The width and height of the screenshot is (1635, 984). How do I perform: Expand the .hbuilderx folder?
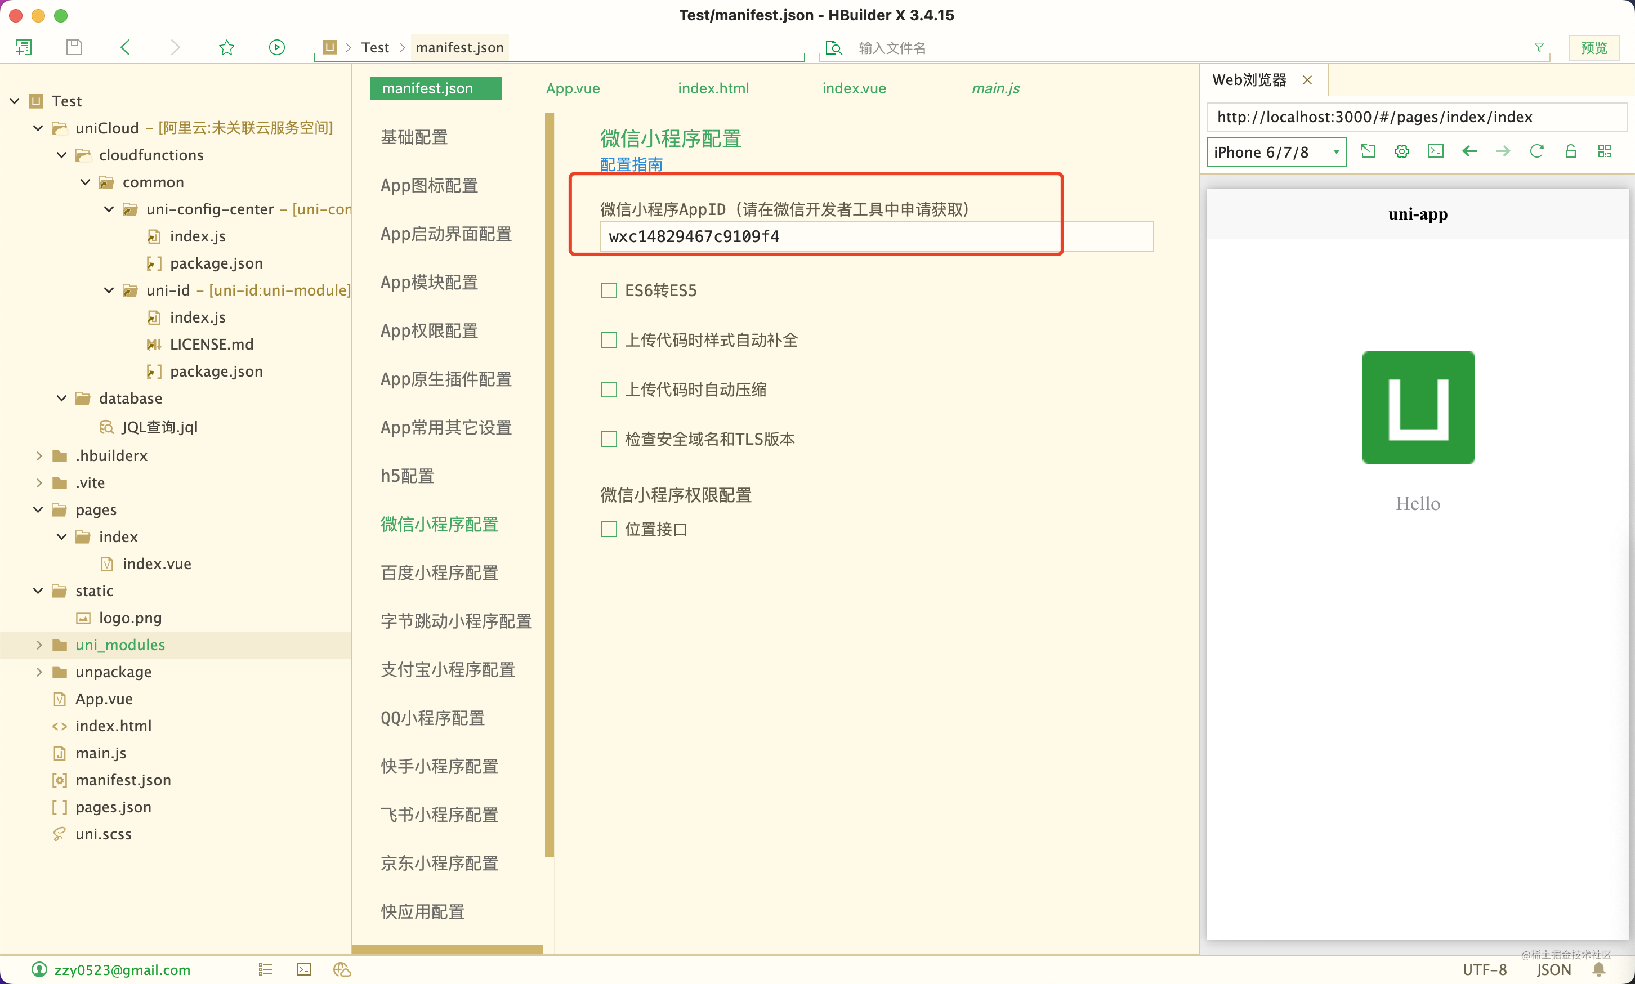(38, 455)
